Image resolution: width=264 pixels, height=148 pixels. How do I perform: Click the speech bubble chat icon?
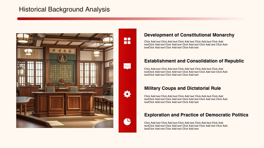tap(127, 66)
